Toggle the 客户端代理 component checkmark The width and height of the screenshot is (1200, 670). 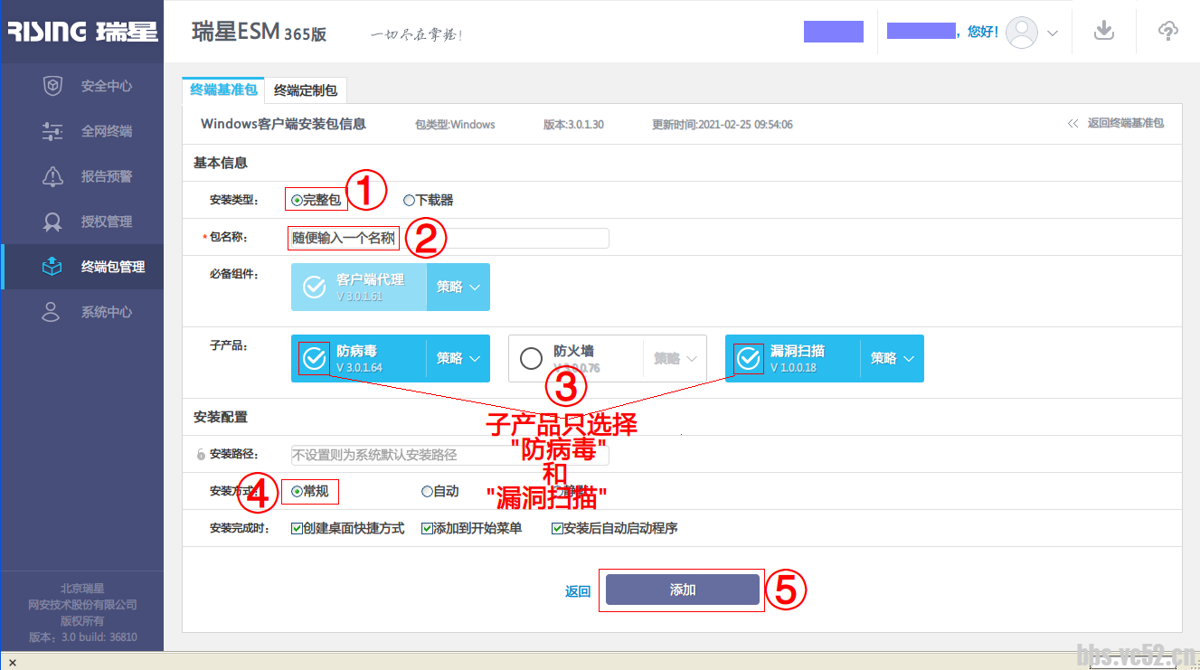click(314, 287)
